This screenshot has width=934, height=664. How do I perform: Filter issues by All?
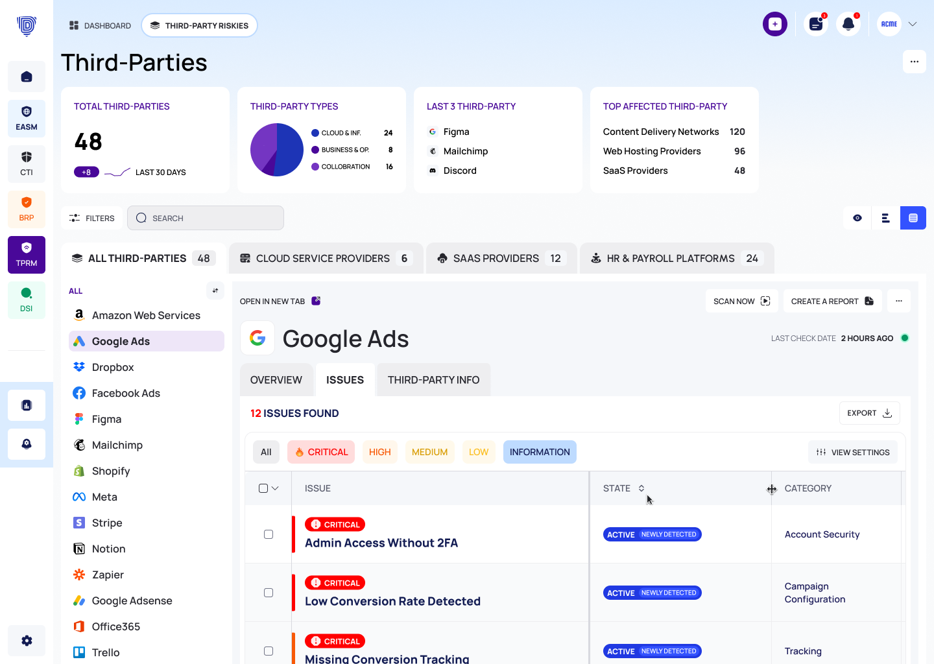(266, 452)
